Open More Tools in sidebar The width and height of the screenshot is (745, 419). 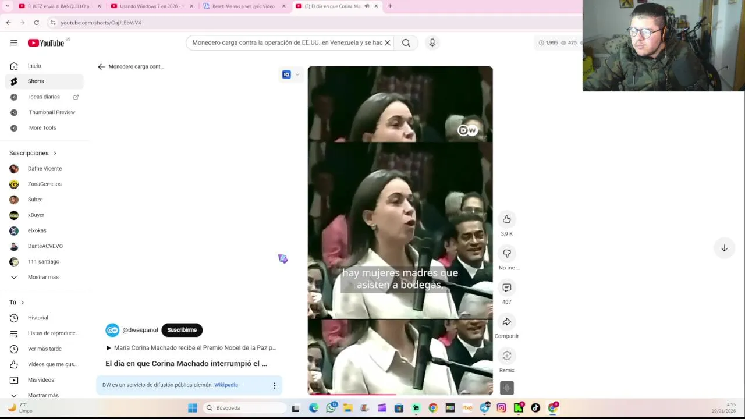pos(44,128)
